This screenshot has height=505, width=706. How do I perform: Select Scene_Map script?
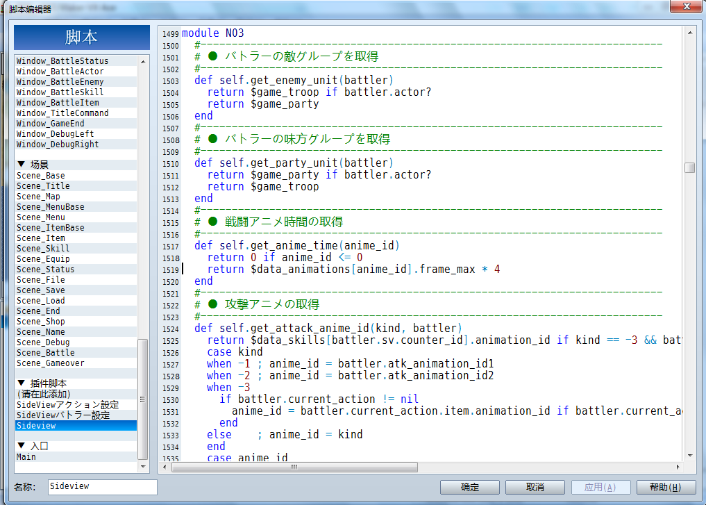tap(76, 197)
